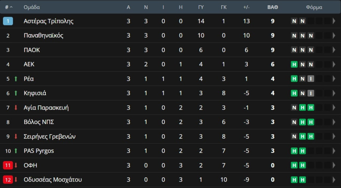Sort standings by ΓΥ goals-for column
341x188 pixels.
coord(201,7)
